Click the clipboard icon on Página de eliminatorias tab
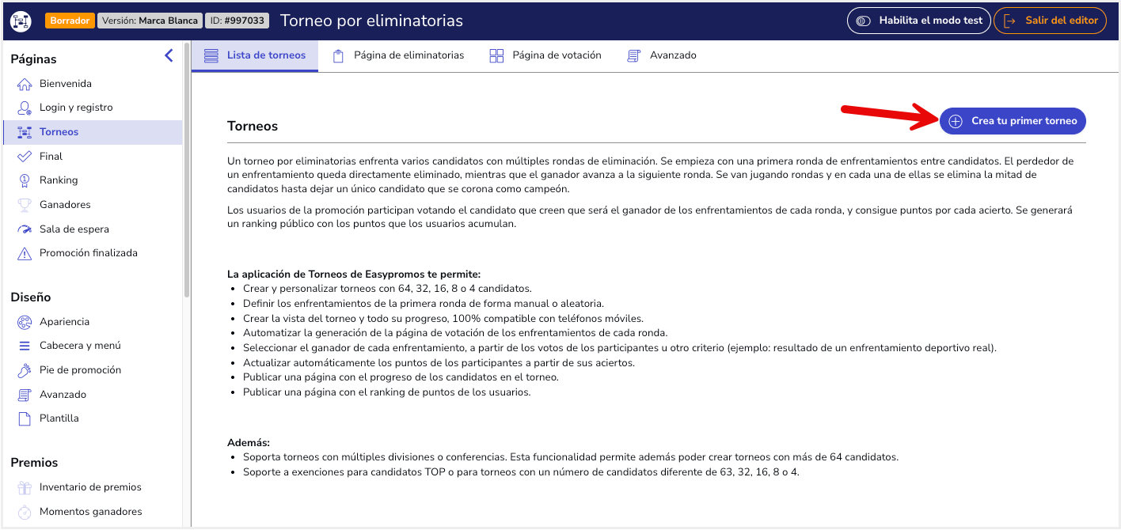 [x=338, y=55]
